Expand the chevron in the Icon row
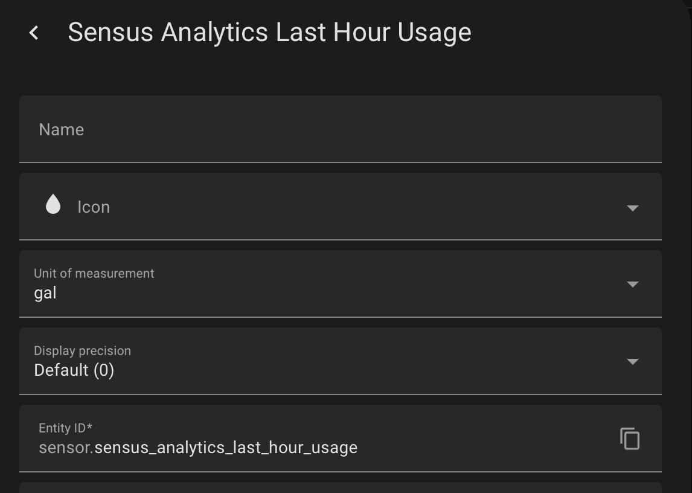Viewport: 692px width, 493px height. coord(632,208)
